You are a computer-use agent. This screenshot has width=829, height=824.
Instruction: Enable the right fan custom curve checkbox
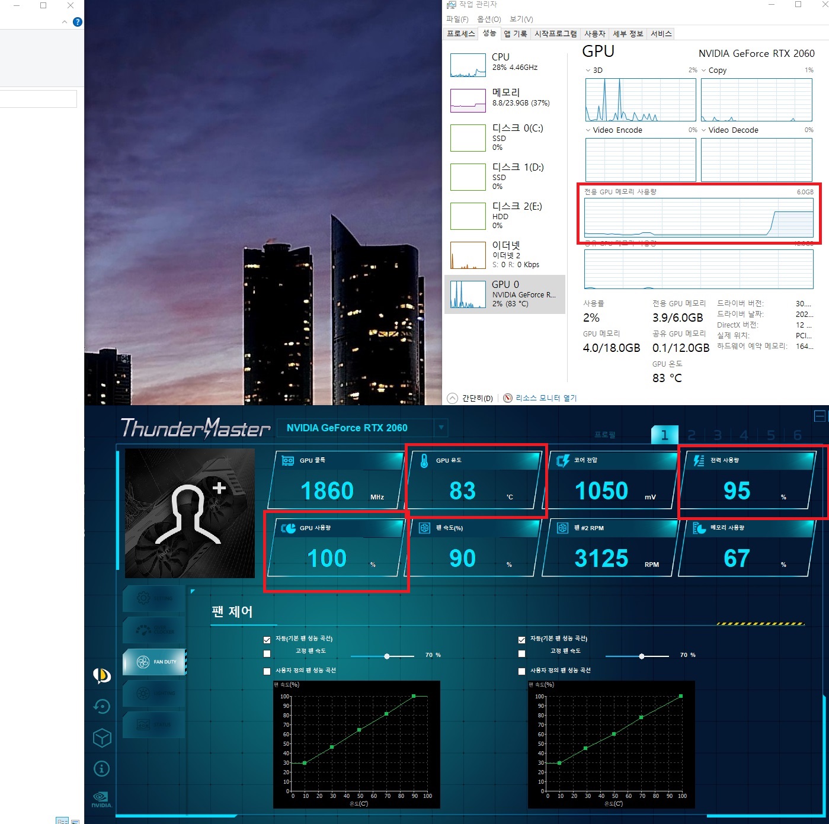[521, 671]
